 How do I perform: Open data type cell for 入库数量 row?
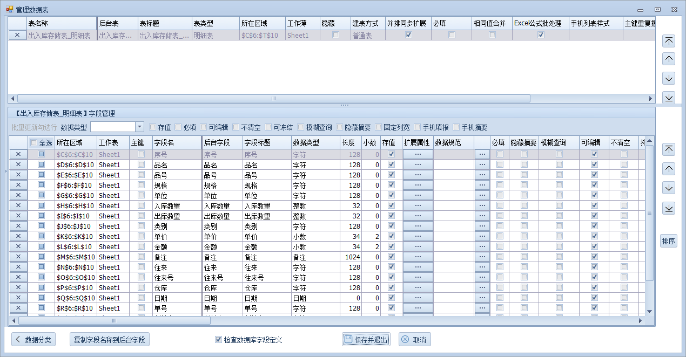coord(315,205)
